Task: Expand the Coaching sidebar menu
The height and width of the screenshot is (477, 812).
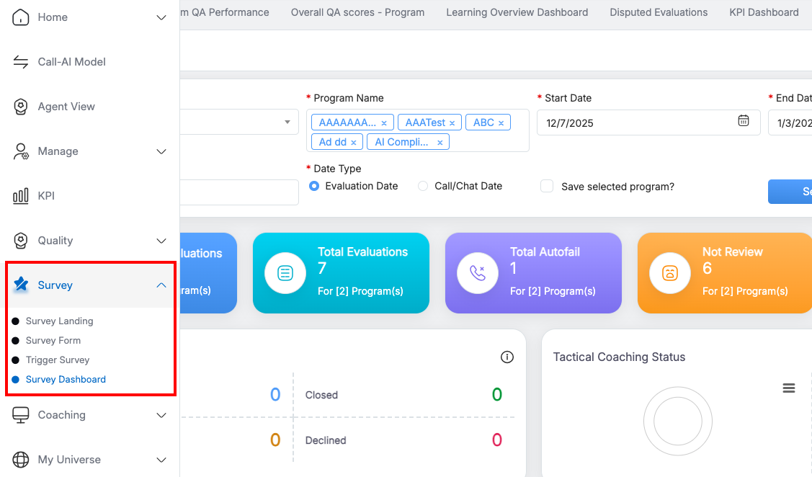Action: click(161, 415)
